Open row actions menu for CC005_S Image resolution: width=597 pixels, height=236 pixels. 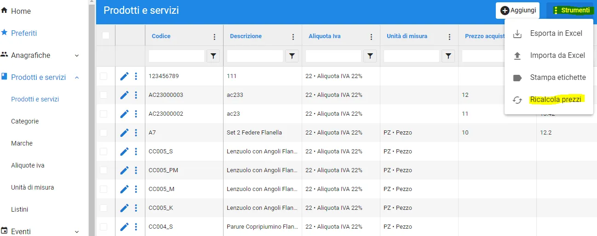[x=136, y=152]
